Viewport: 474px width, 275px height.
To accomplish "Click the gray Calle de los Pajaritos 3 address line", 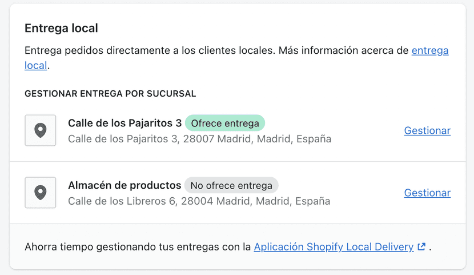I will point(199,139).
